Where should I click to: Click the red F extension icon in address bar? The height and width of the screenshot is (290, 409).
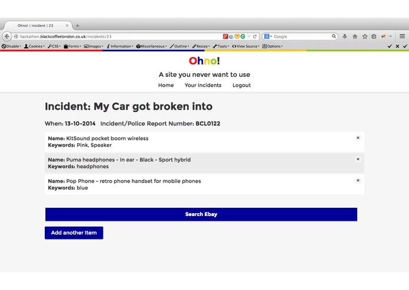tap(225, 36)
